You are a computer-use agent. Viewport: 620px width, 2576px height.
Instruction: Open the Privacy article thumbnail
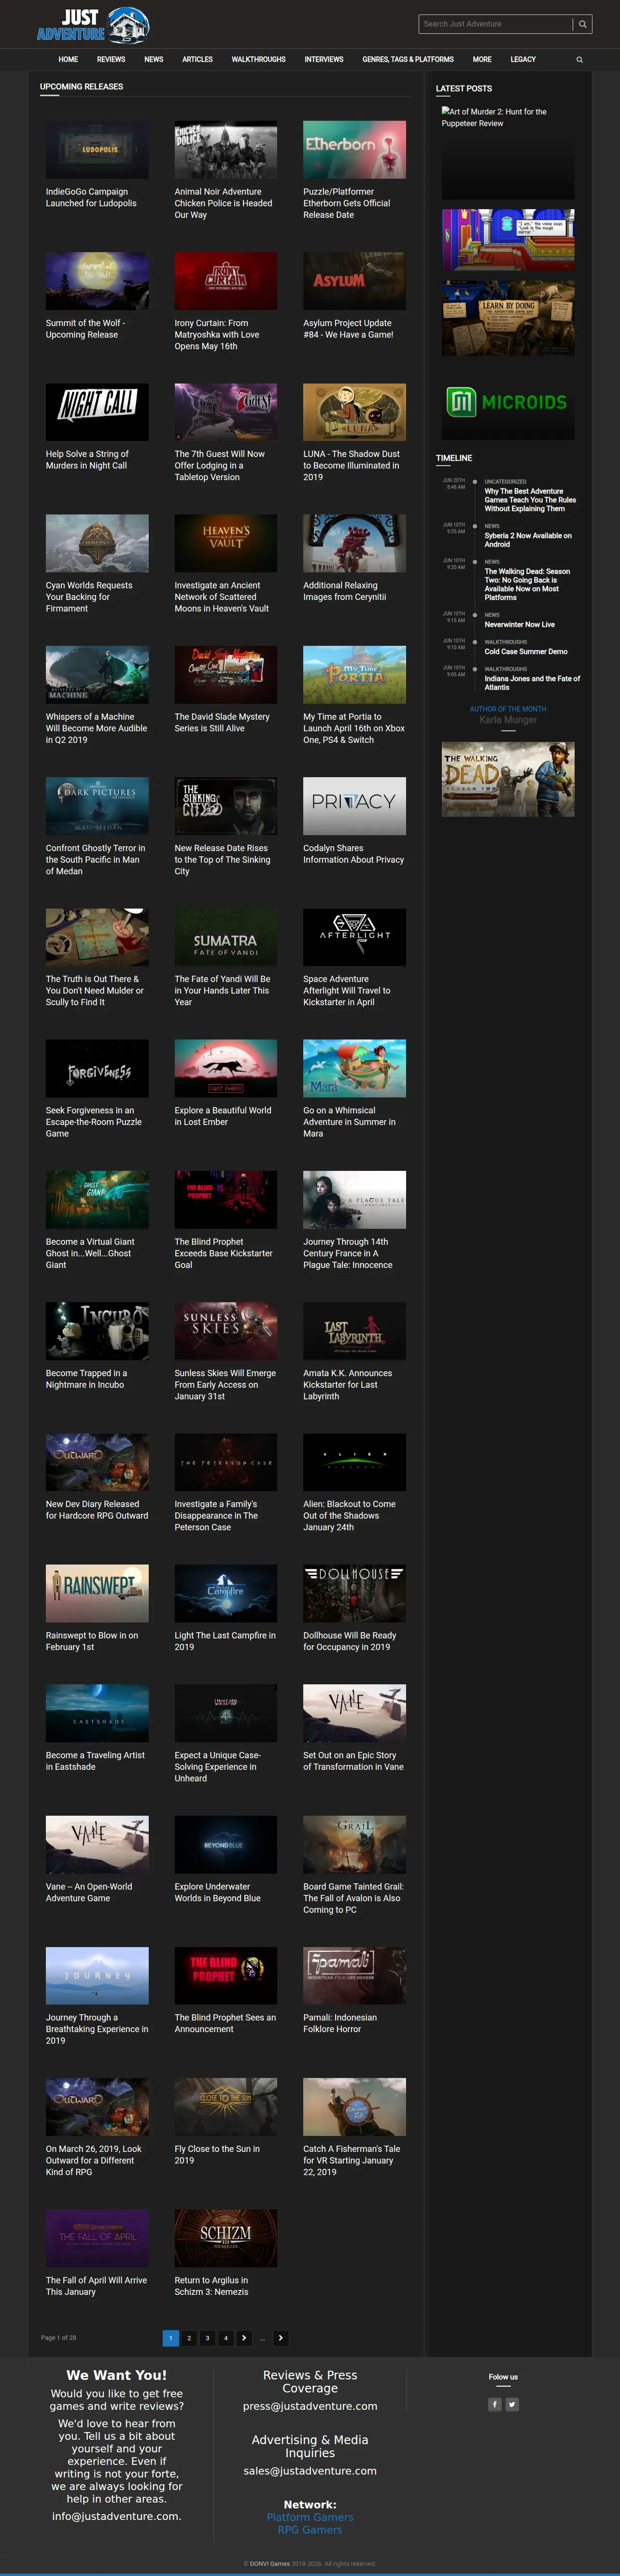tap(355, 806)
